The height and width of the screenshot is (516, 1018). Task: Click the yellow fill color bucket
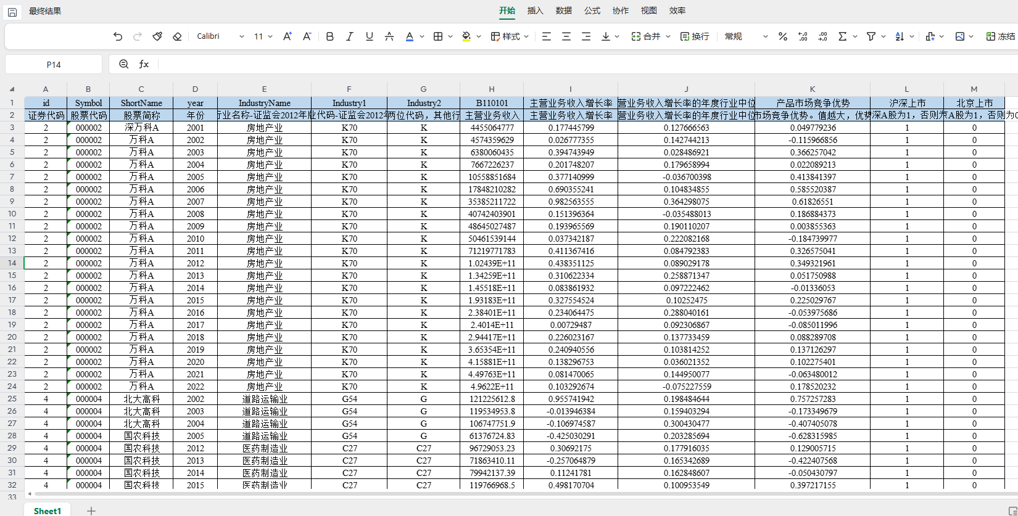pos(466,36)
